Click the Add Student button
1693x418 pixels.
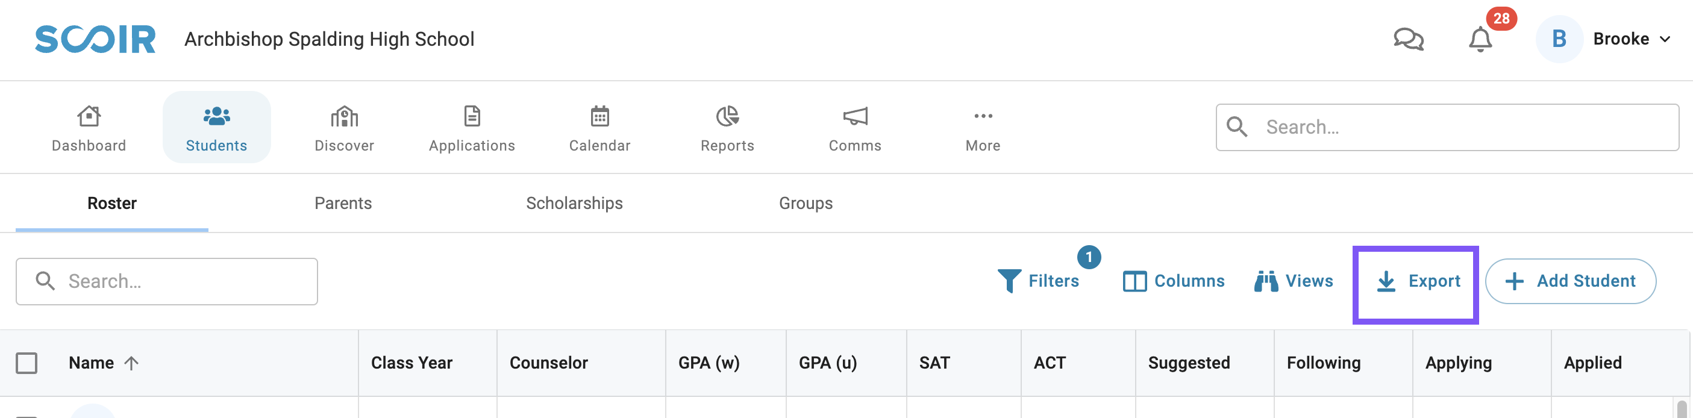click(1570, 281)
